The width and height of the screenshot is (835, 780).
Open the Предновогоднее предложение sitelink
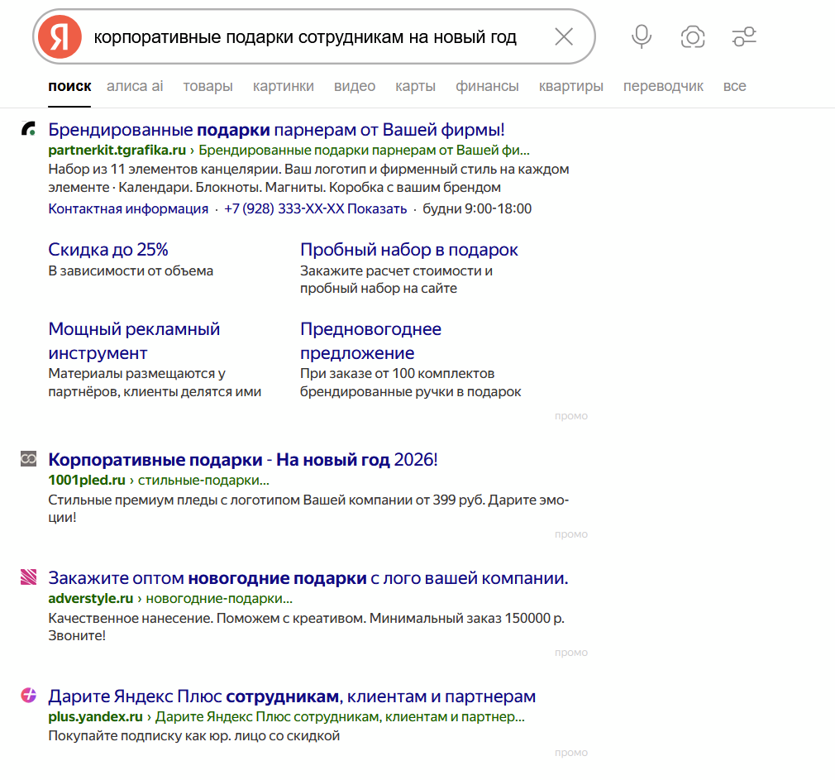coord(371,341)
